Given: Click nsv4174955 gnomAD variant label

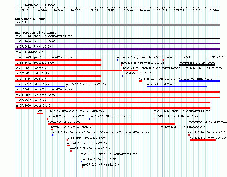Looking at the screenshot, I should coord(152,68).
